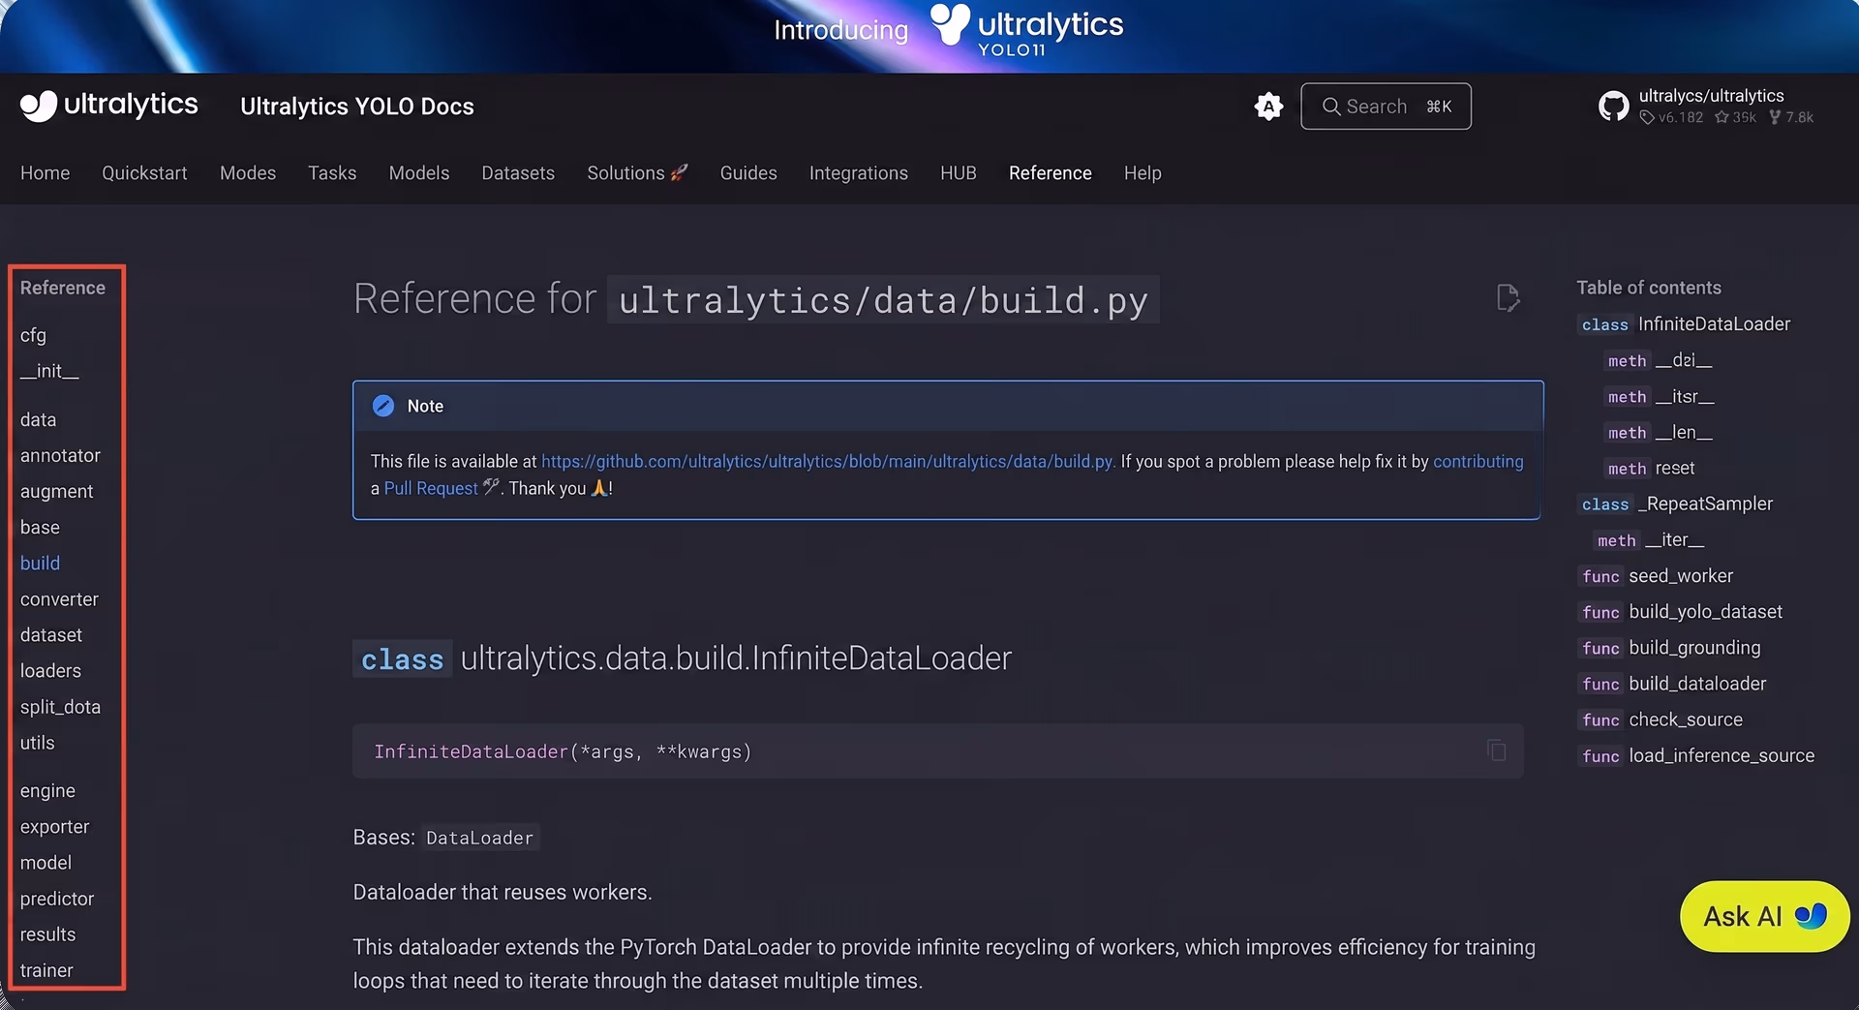
Task: Select data in the Reference sidebar
Action: pos(38,419)
